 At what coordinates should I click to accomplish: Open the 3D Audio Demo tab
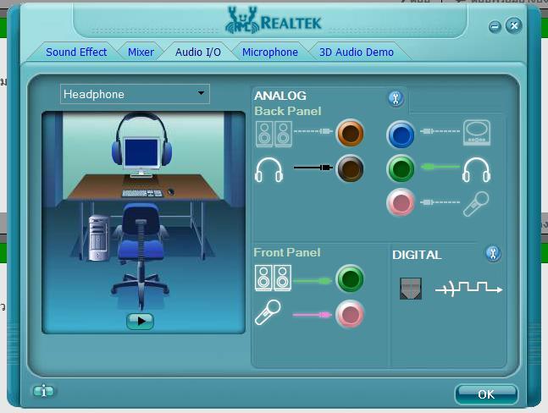(356, 52)
